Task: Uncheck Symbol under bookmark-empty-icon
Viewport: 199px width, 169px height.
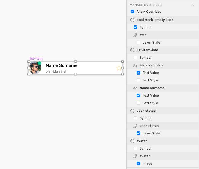Action: click(135, 27)
